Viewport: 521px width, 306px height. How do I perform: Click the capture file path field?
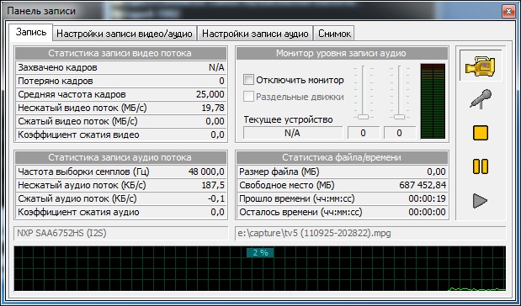point(370,233)
